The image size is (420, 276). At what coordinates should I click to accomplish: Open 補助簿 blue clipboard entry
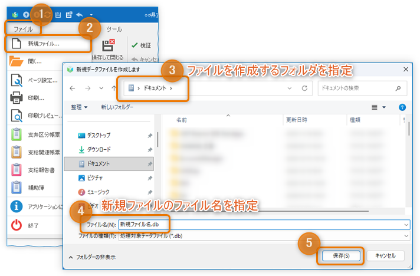35,188
